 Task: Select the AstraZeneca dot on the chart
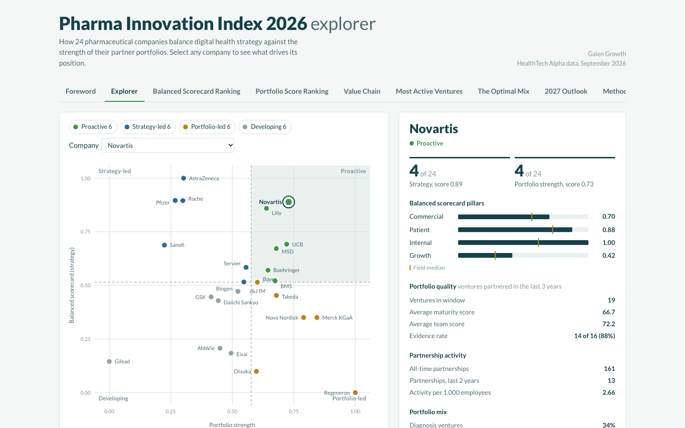click(184, 178)
